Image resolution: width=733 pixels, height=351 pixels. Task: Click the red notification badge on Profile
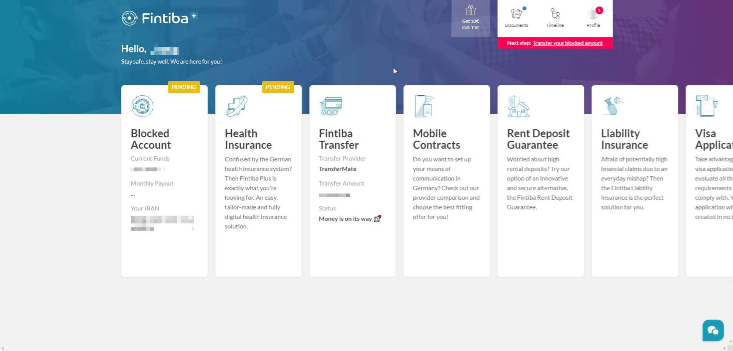point(599,10)
